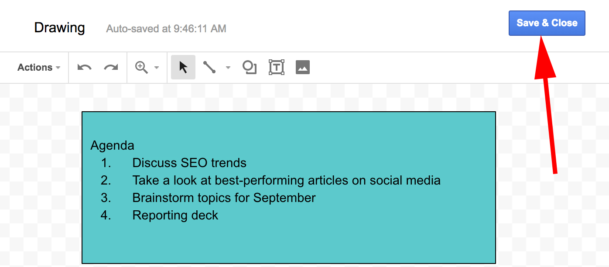609x267 pixels.
Task: Click the Drawing title text
Action: click(59, 28)
